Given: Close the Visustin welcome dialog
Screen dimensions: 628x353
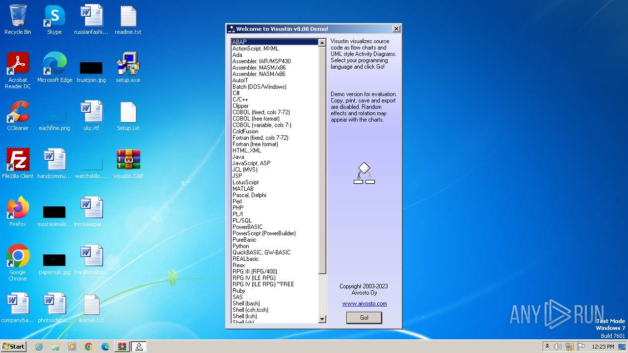Looking at the screenshot, I should pos(396,29).
